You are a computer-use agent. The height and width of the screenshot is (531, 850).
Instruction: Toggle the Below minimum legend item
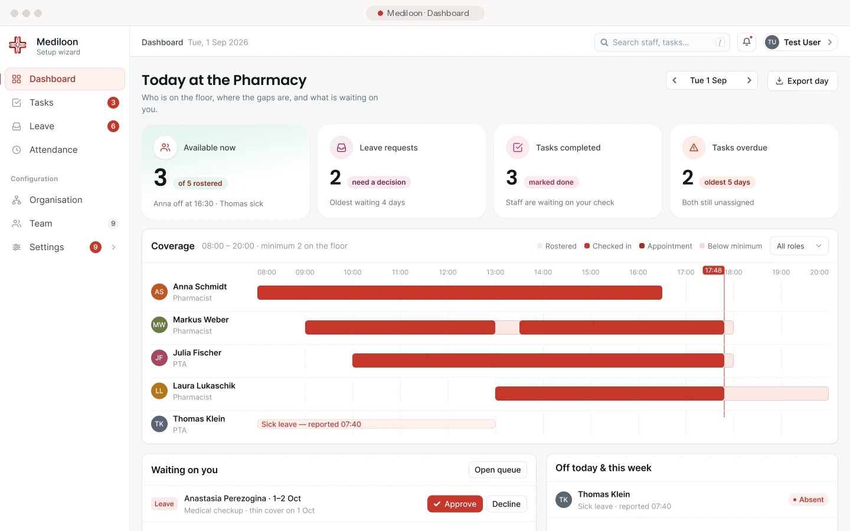[731, 246]
